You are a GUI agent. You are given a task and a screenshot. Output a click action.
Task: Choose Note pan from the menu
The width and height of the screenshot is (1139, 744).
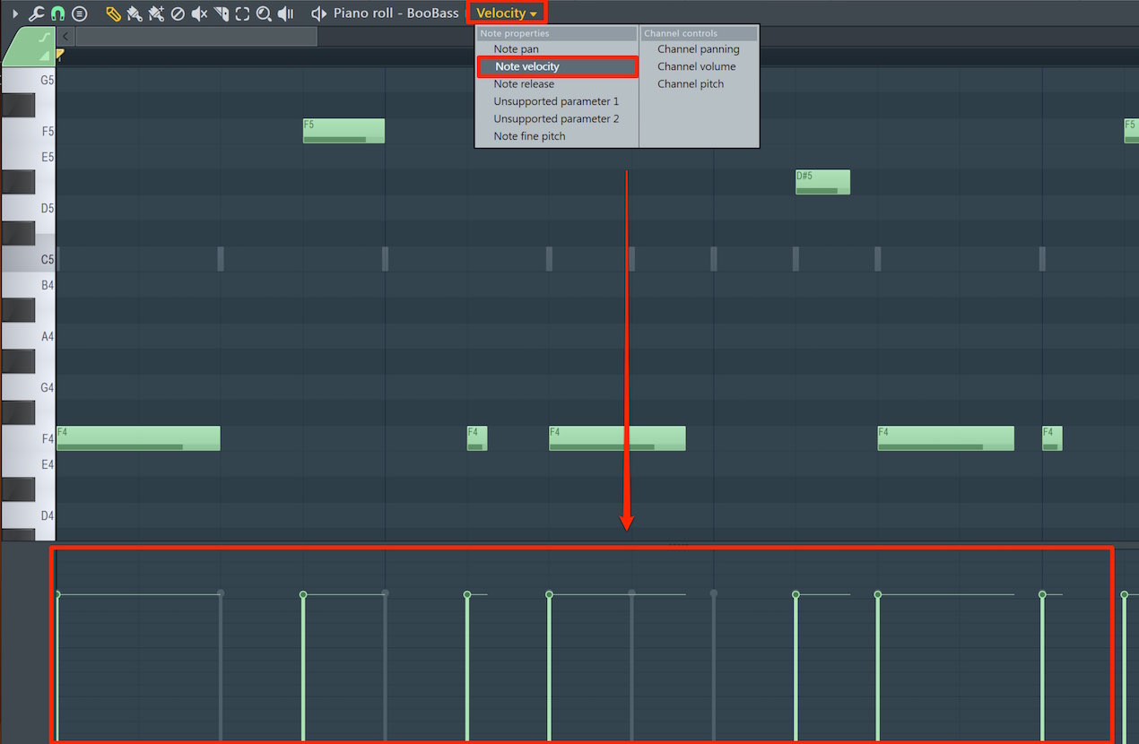coord(516,49)
